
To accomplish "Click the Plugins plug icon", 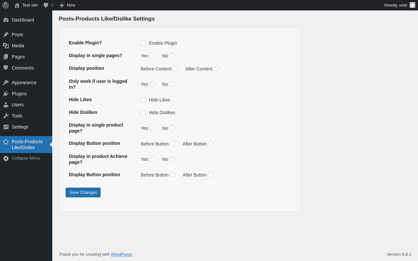I will pyautogui.click(x=6, y=94).
